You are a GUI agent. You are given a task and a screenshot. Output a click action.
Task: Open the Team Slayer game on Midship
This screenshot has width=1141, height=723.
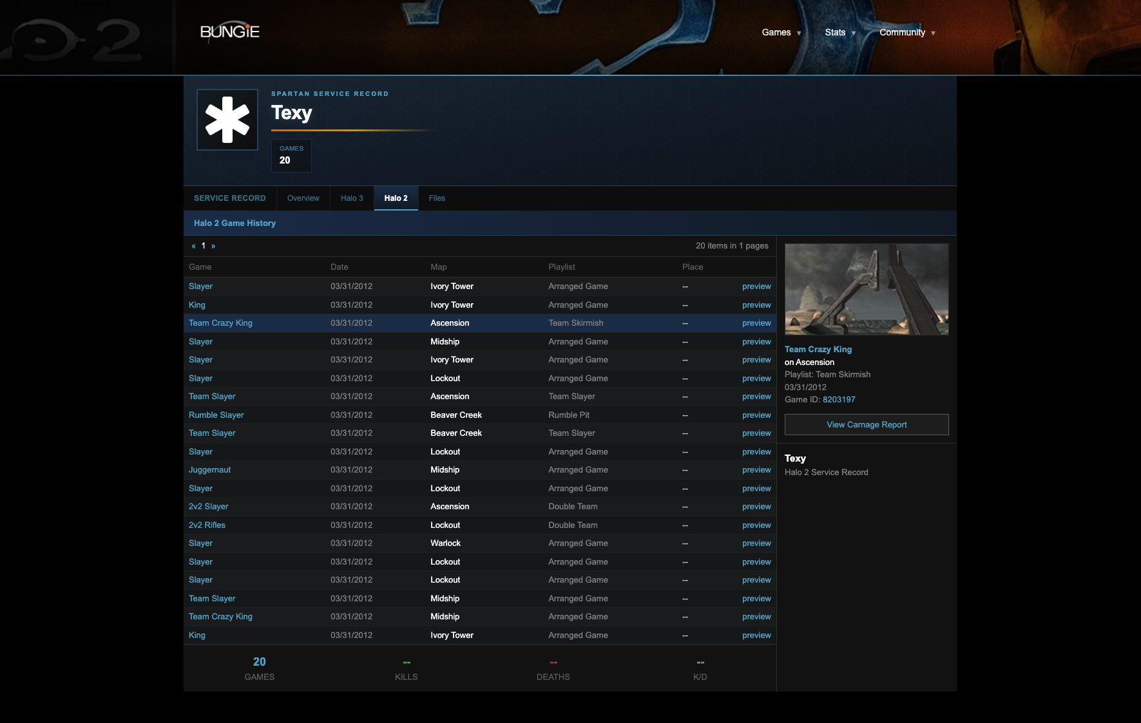212,599
